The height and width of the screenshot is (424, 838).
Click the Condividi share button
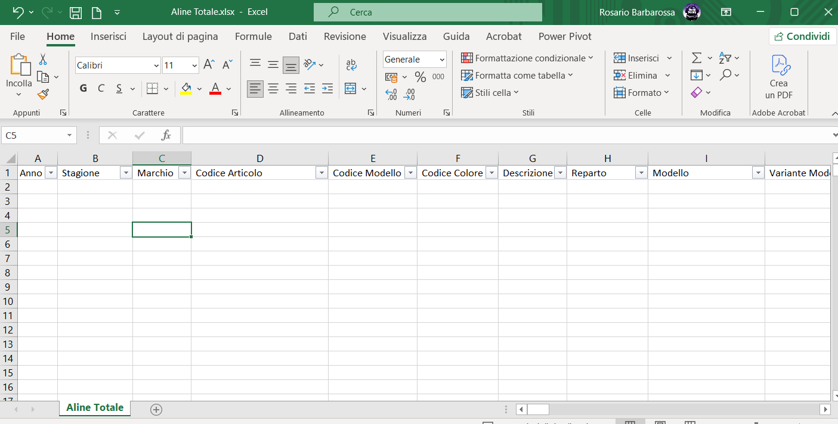pyautogui.click(x=802, y=36)
